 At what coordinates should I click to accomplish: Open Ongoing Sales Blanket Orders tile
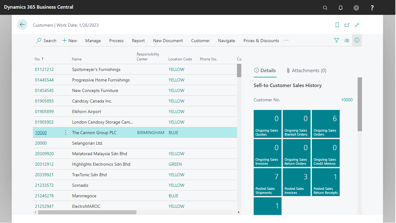pos(297,124)
